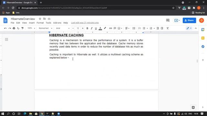Go to Docs home icon

[5, 20]
